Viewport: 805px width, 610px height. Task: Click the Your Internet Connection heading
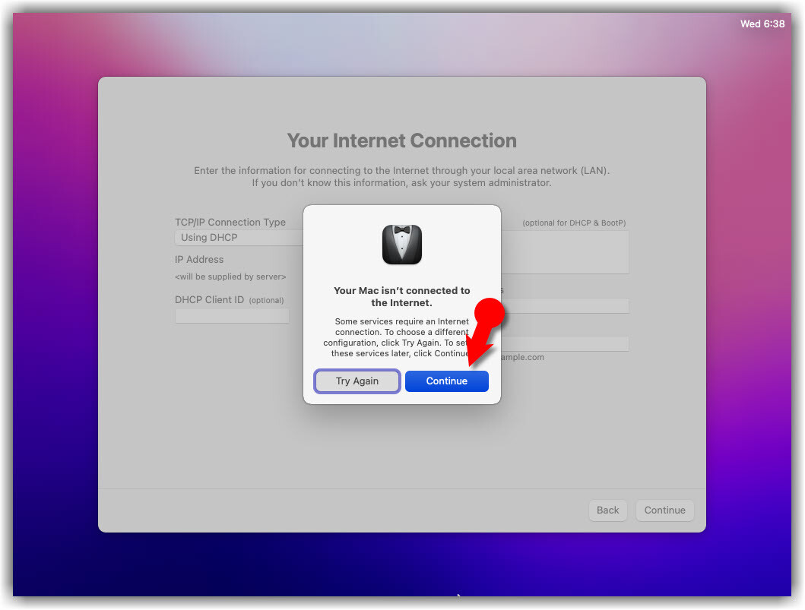(x=402, y=141)
